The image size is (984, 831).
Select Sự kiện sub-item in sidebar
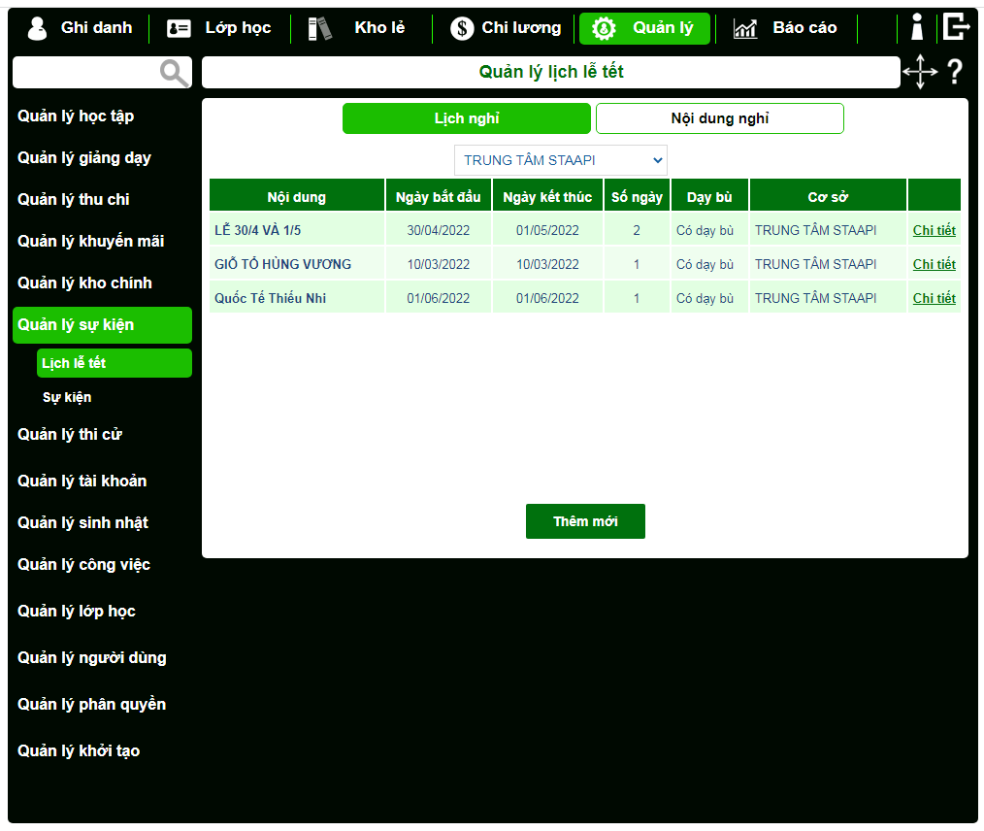(x=67, y=397)
